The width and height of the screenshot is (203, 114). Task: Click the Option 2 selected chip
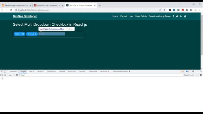pyautogui.click(x=32, y=34)
